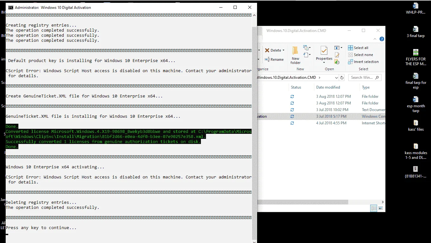The width and height of the screenshot is (431, 243).
Task: Click the horizontal scrollbar right arrow in Explorer
Action: pyautogui.click(x=383, y=202)
